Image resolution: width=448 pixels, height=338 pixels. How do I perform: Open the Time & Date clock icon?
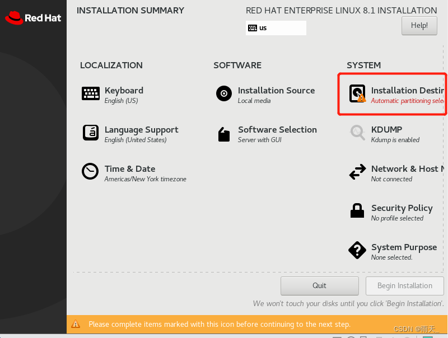(90, 171)
